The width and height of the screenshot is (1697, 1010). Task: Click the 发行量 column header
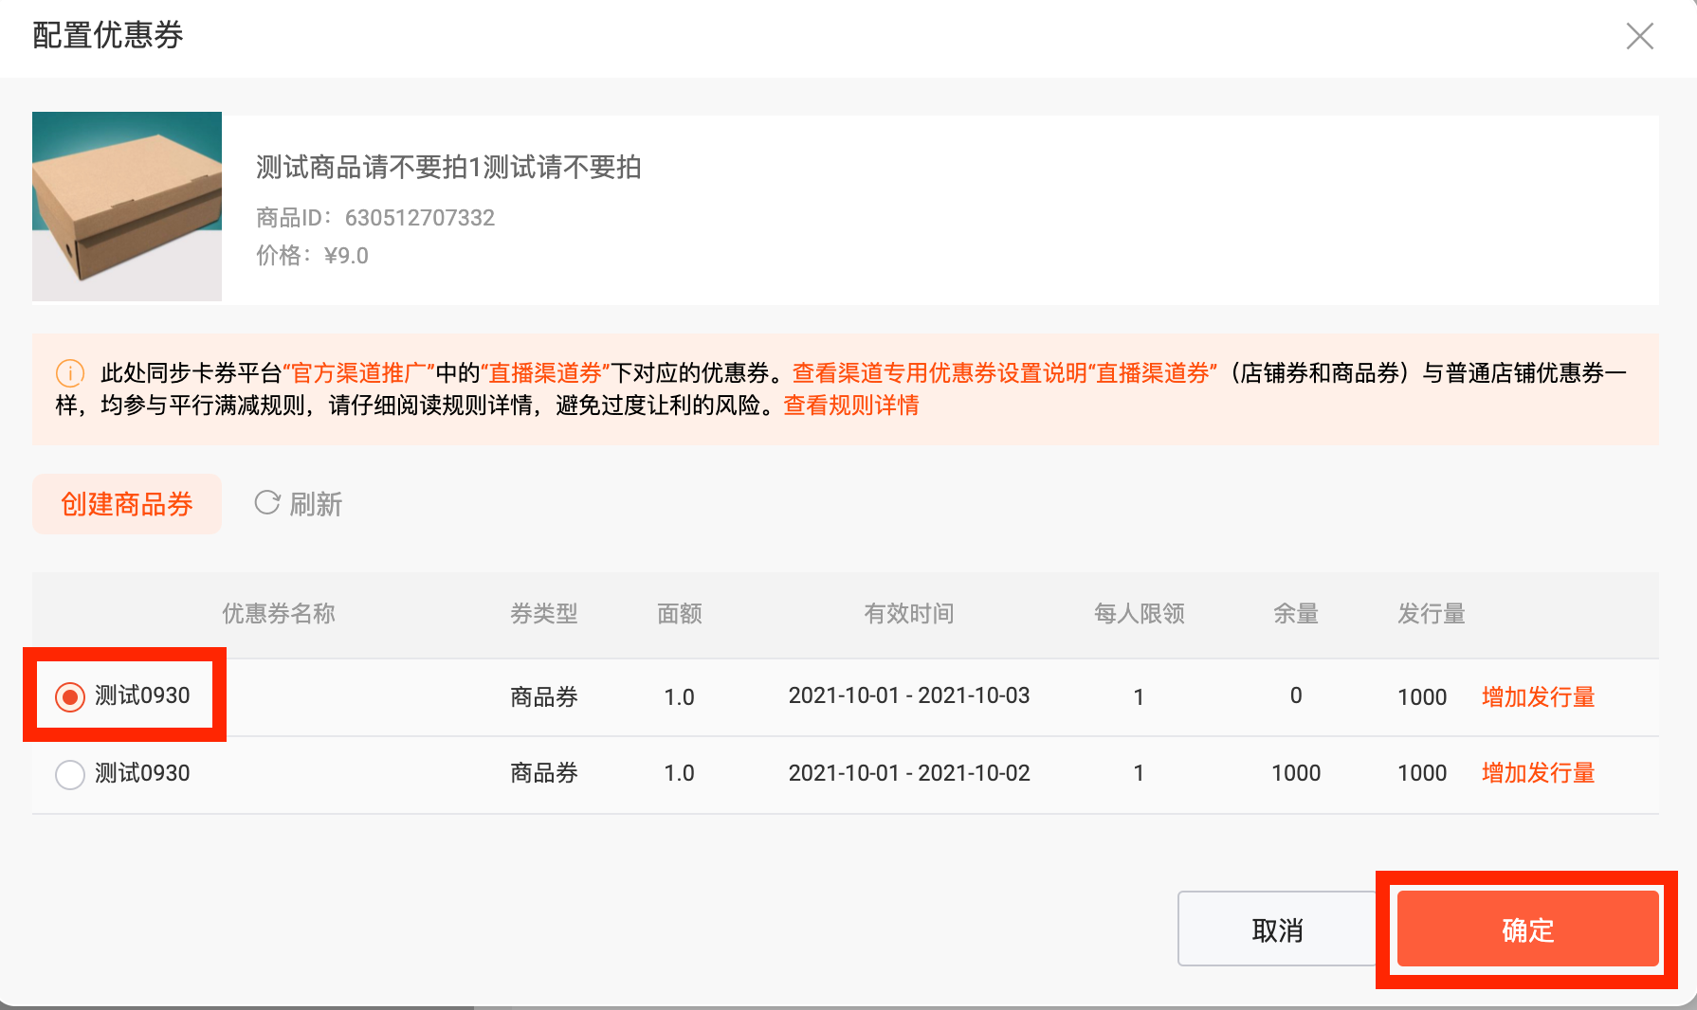click(x=1432, y=614)
